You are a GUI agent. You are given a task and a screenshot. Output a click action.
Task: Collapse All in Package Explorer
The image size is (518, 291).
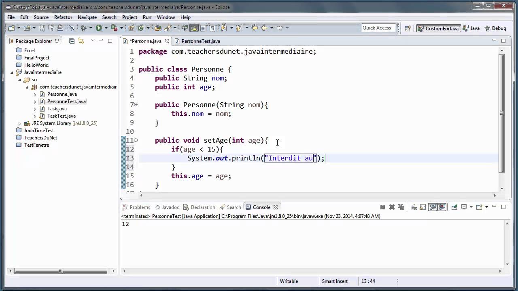coord(72,41)
